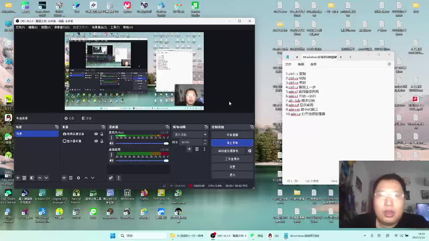
Task: Open OBS 设置 button in Controls panel
Action: [232, 167]
